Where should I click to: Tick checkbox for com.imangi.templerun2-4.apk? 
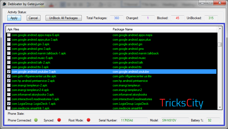point(9,90)
